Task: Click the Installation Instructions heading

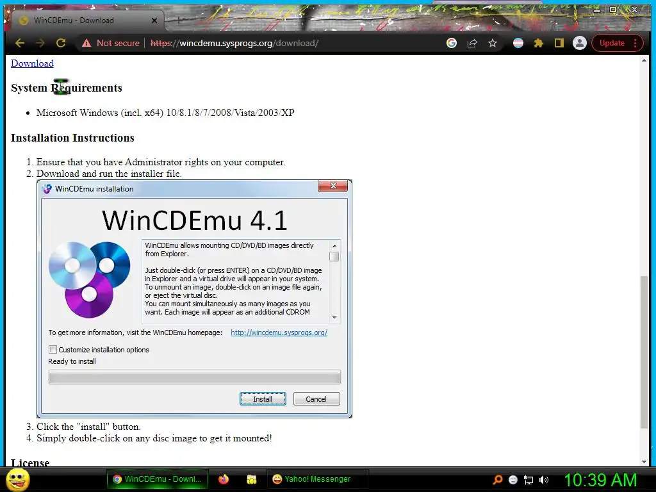Action: (x=72, y=138)
